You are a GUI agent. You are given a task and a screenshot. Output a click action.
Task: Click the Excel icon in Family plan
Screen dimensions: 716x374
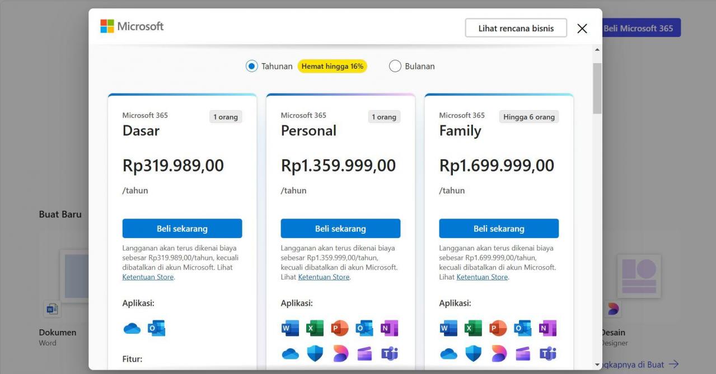[473, 328]
